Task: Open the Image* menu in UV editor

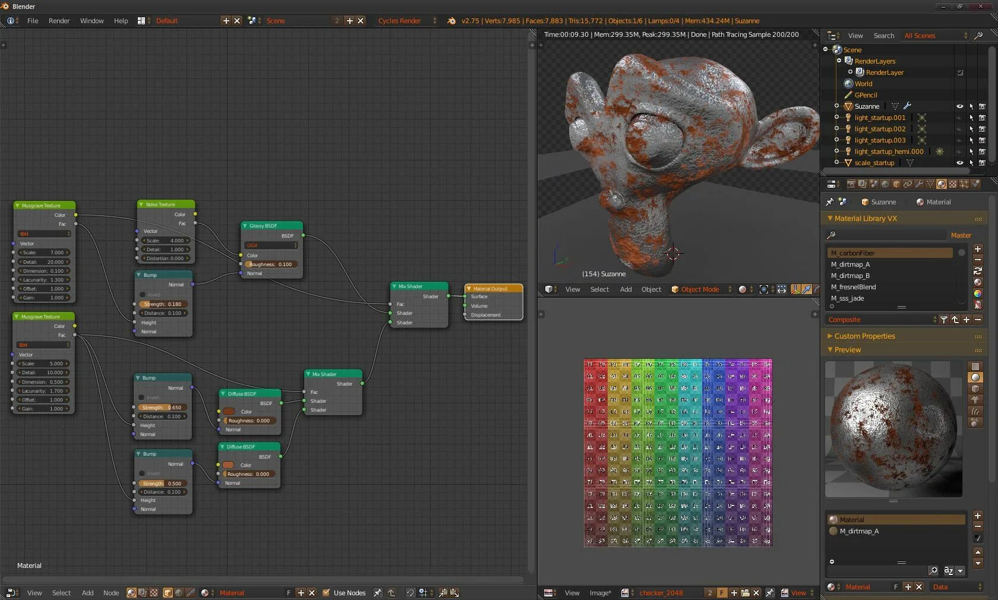Action: [x=600, y=593]
